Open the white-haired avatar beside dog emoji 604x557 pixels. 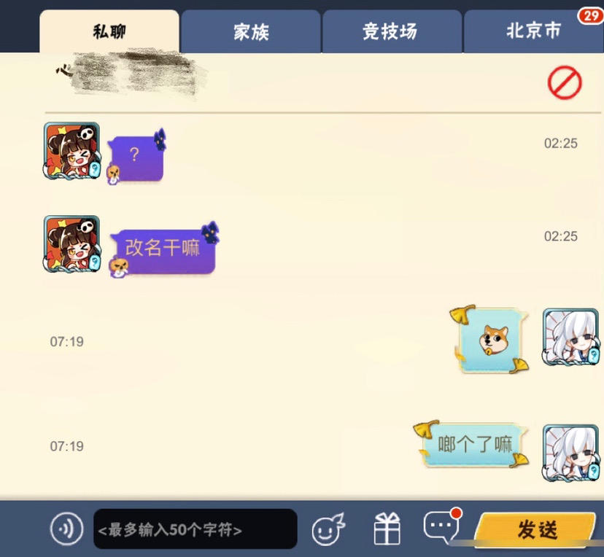point(571,337)
